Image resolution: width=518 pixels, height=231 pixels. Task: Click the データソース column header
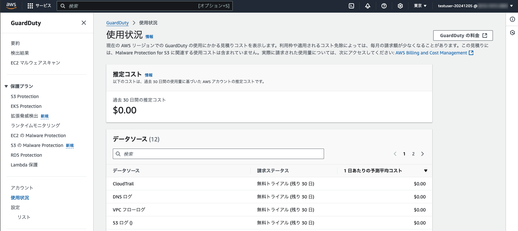126,171
